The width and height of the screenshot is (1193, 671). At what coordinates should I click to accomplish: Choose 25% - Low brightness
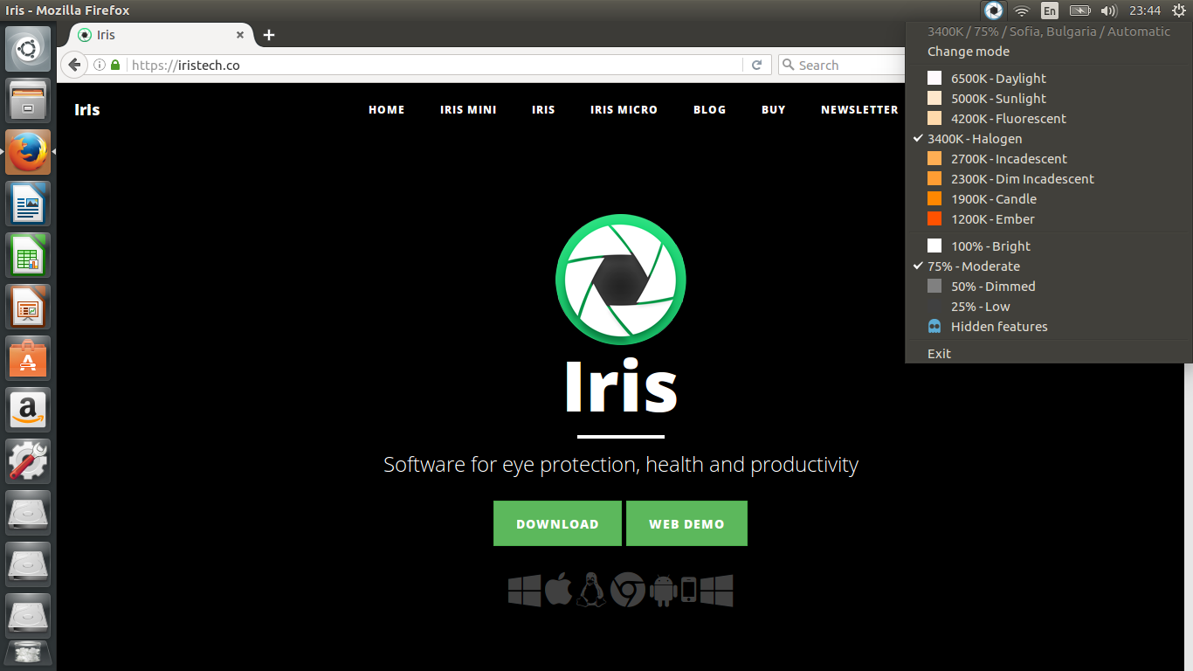coord(1049,307)
